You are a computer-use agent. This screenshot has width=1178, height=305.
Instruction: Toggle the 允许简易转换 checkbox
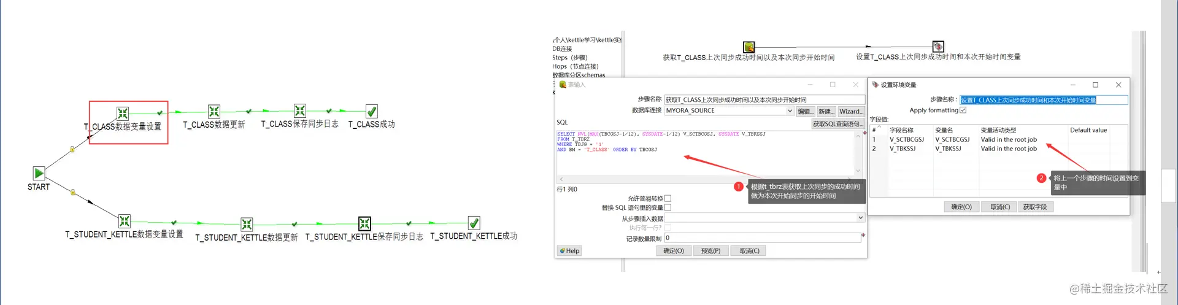point(668,198)
